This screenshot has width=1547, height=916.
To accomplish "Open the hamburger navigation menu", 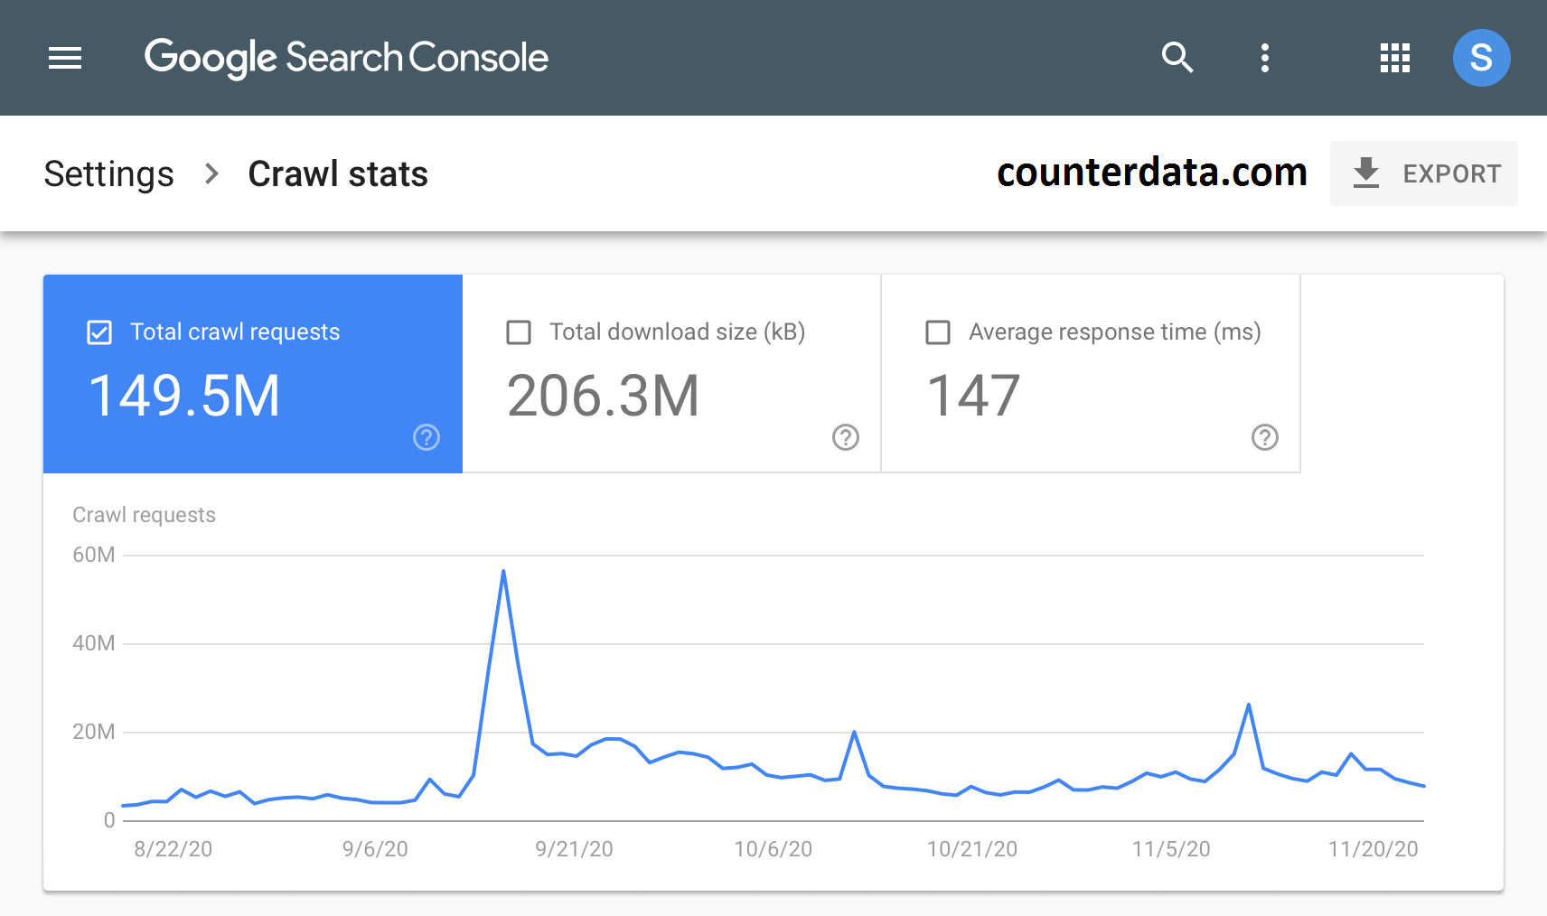I will (65, 59).
